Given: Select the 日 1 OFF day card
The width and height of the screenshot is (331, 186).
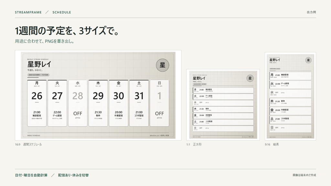Looking at the screenshot, I should pyautogui.click(x=159, y=103).
